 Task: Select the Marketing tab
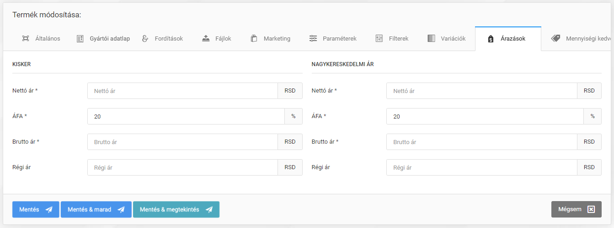coord(270,39)
